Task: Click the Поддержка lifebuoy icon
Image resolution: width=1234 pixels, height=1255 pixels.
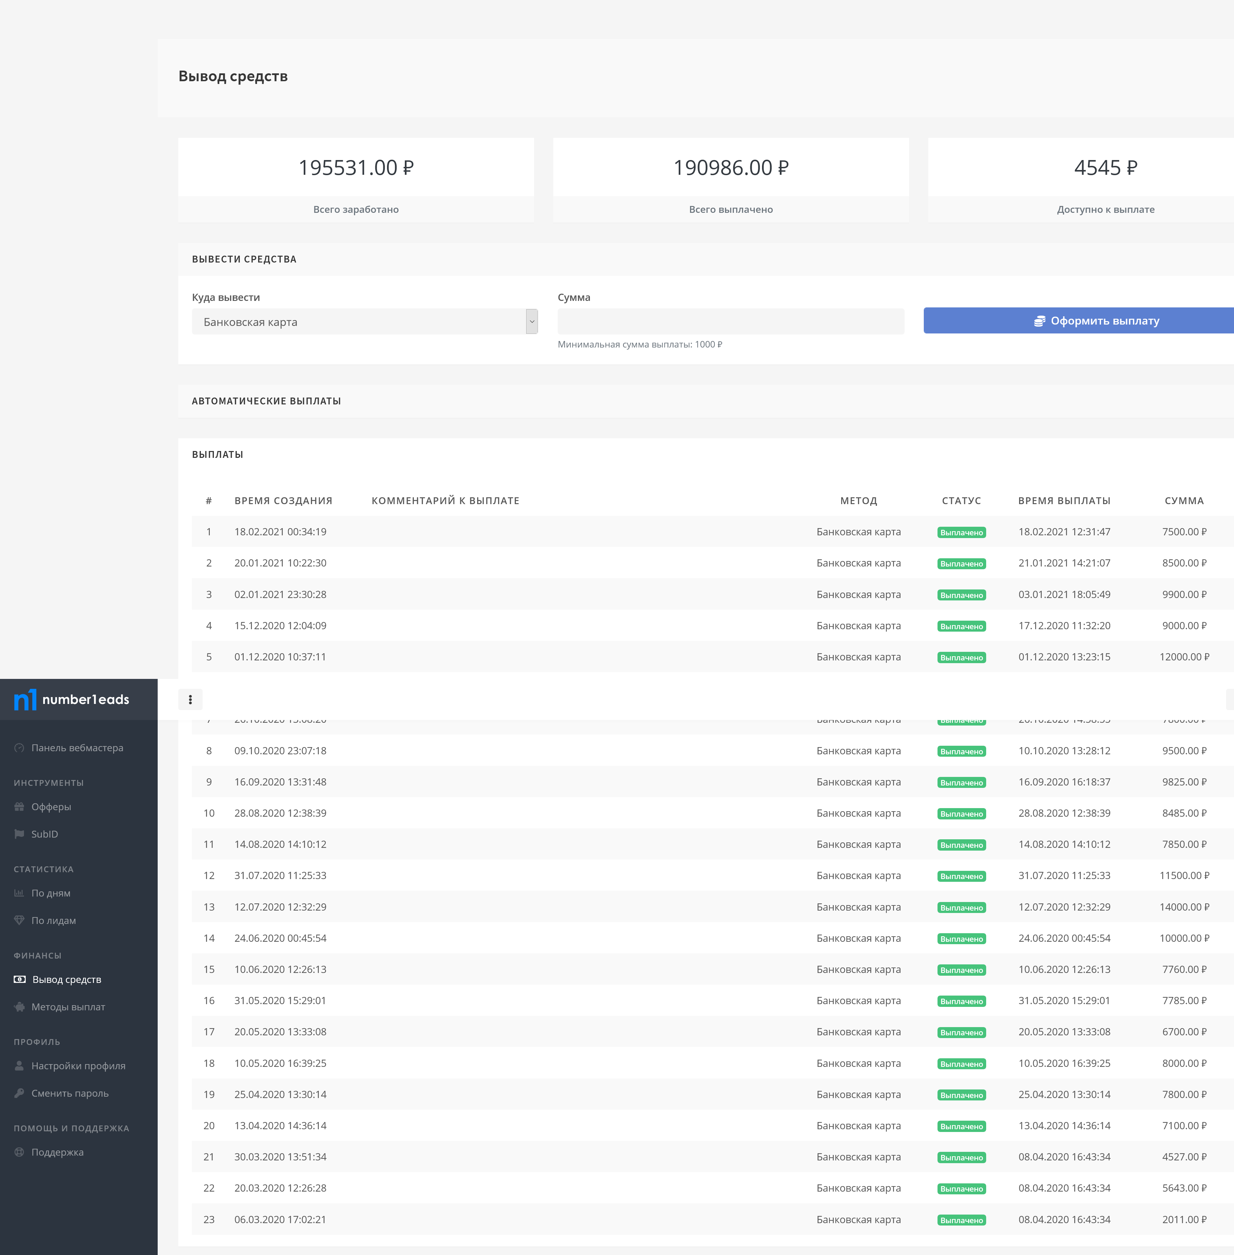Action: tap(20, 1152)
